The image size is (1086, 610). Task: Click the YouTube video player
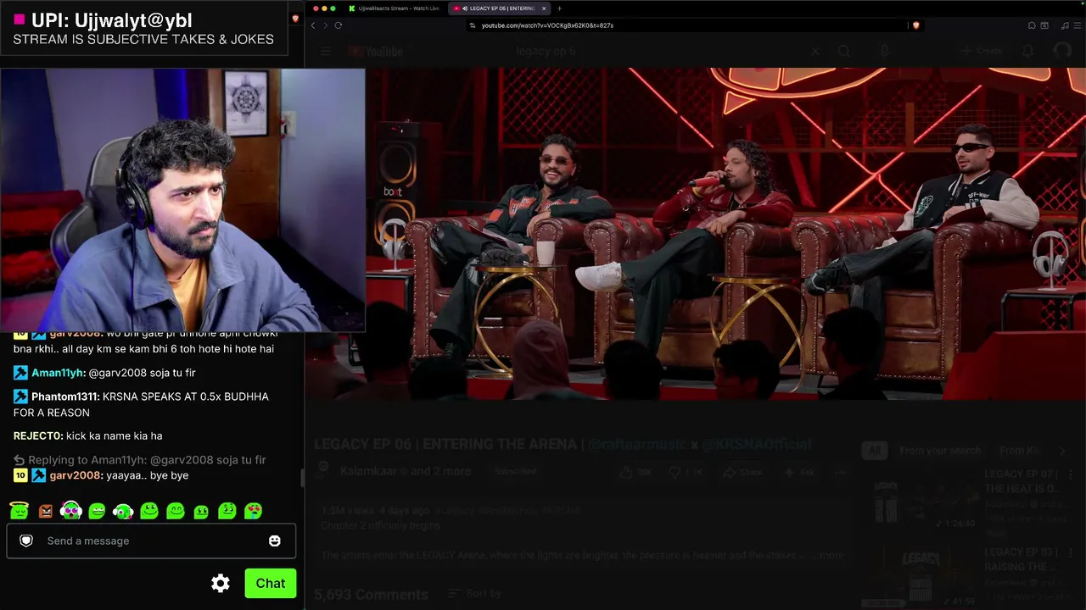tap(696, 234)
